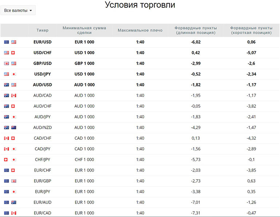The width and height of the screenshot is (280, 217).
Task: Click the Swiss flag in USD/CHF row
Action: point(13,53)
